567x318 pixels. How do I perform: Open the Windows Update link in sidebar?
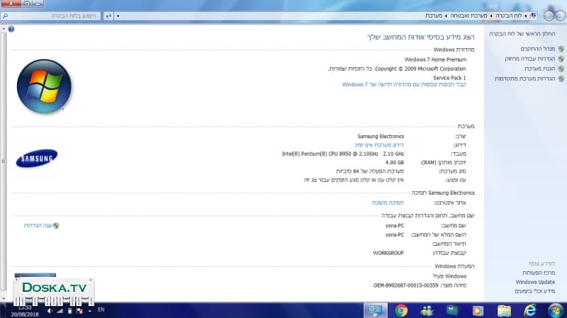(536, 282)
